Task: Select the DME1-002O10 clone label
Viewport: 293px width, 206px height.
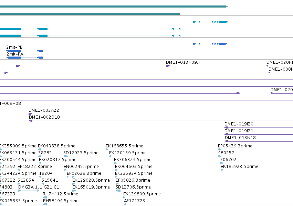Action: pos(44,117)
